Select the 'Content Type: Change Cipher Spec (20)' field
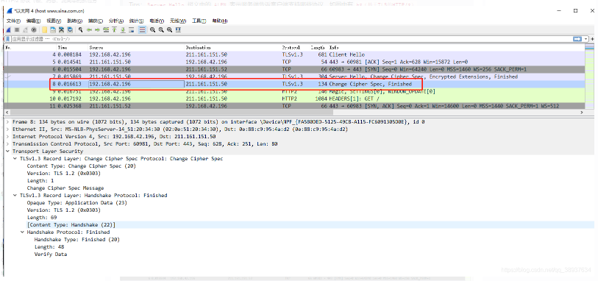Screen dimensions: 598x281 (81, 166)
